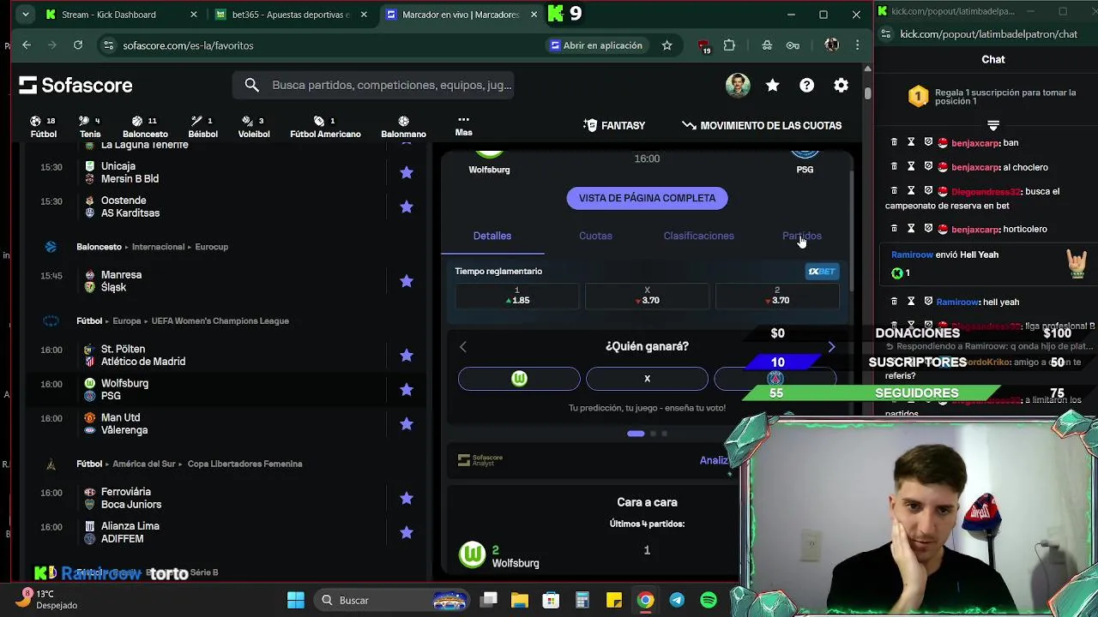Unfavorite Ferroviária vs Boca Juniors match
The width and height of the screenshot is (1098, 617).
point(407,498)
